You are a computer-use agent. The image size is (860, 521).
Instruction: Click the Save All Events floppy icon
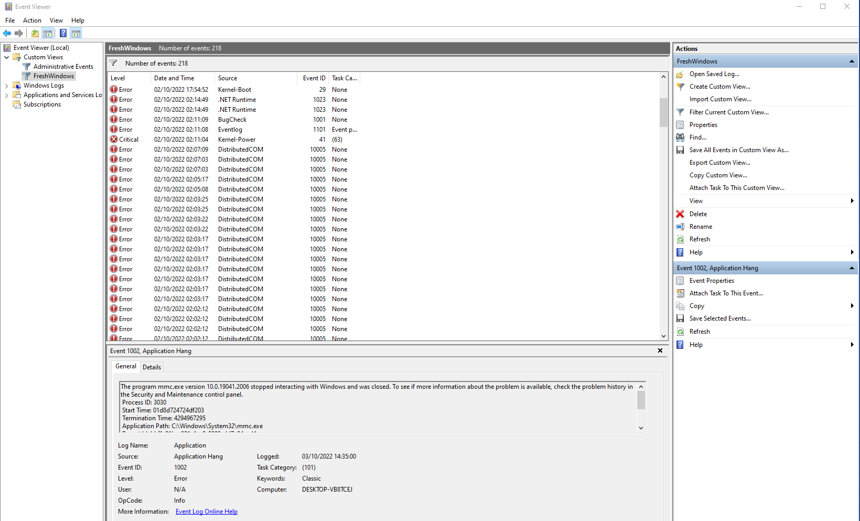click(x=680, y=150)
